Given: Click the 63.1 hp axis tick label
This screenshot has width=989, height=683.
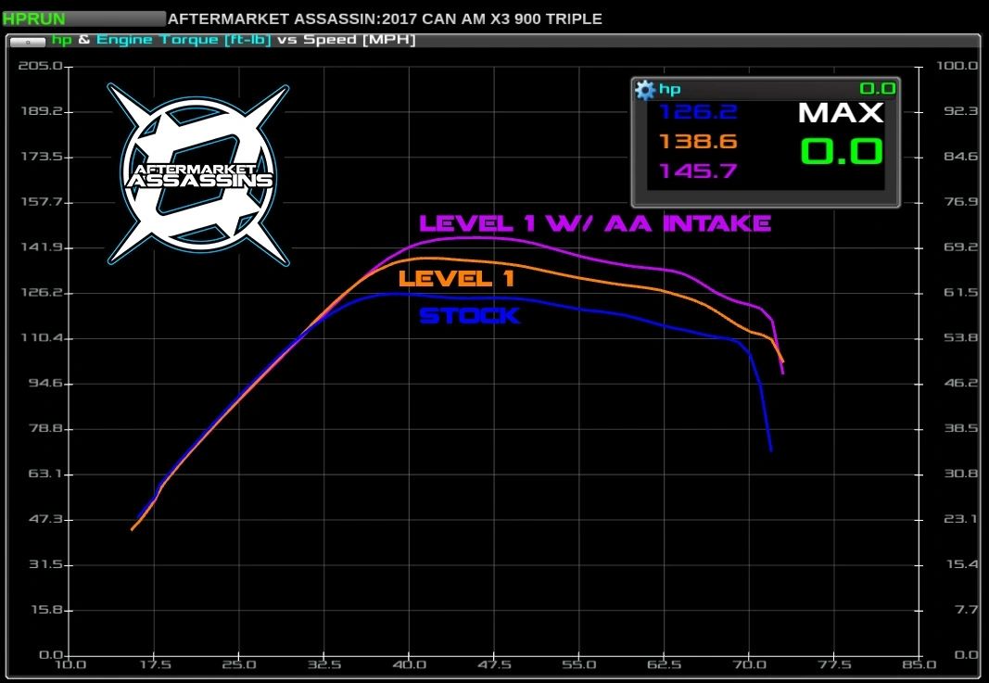Looking at the screenshot, I should [x=45, y=473].
